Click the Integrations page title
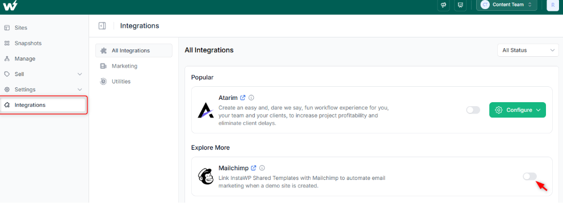 click(140, 26)
